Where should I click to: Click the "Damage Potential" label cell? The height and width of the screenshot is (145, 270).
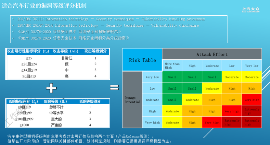click(133, 100)
